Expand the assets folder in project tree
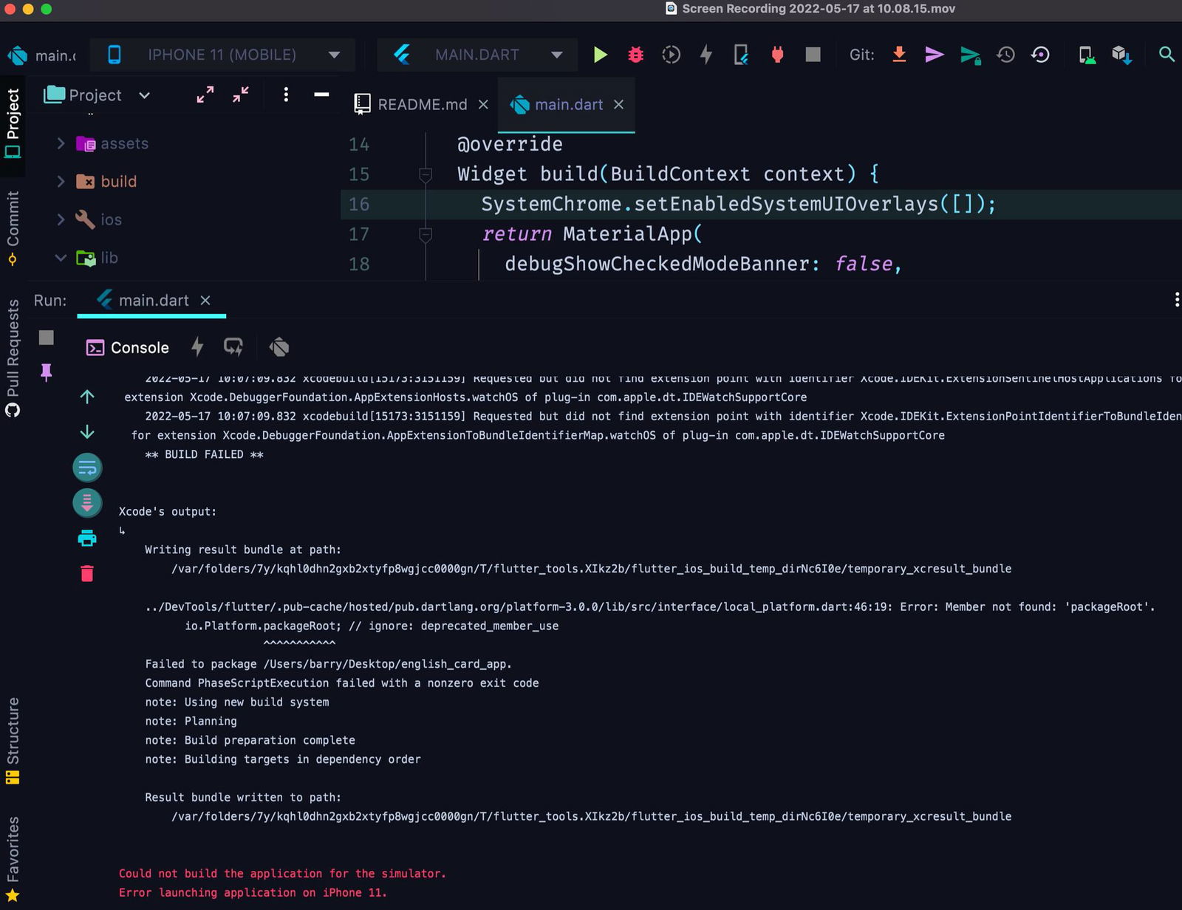The width and height of the screenshot is (1182, 910). 61,143
